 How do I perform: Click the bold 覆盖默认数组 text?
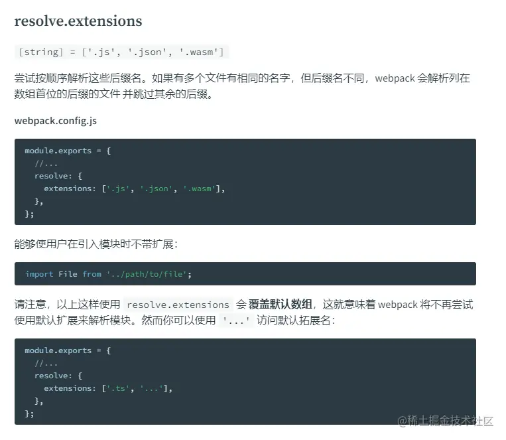280,305
